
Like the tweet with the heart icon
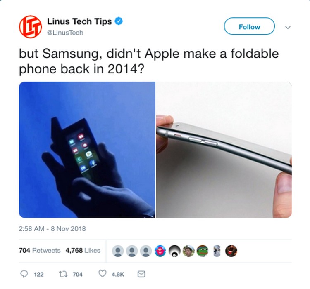pos(103,274)
